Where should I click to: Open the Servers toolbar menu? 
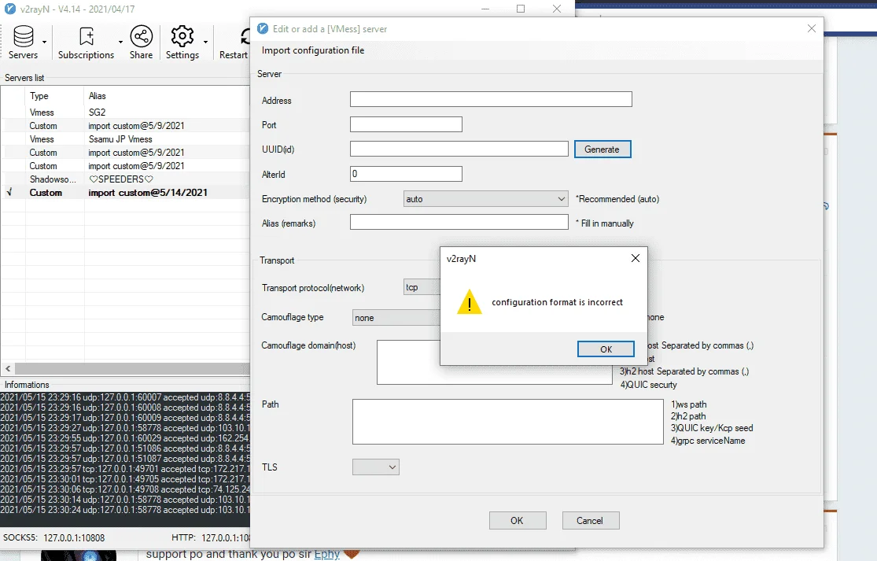coord(23,42)
